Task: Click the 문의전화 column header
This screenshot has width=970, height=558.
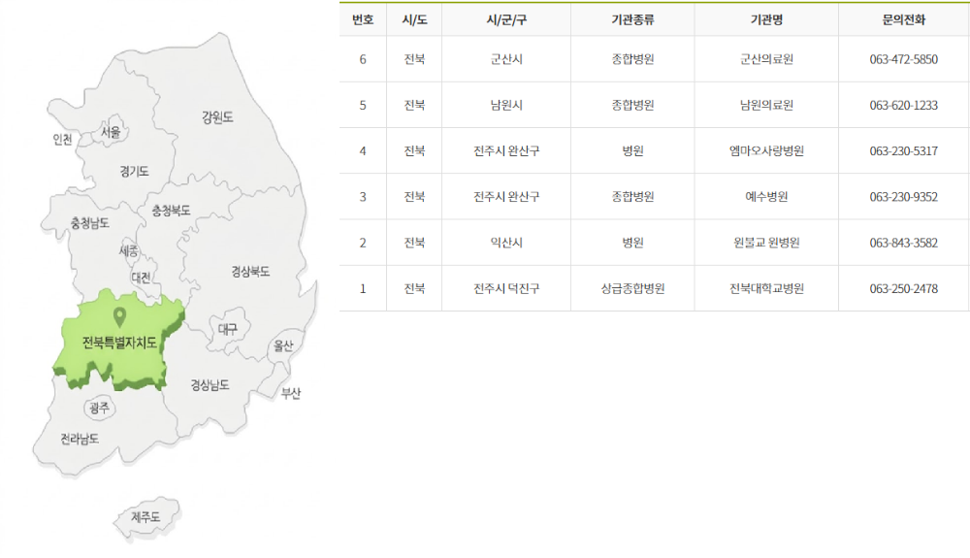Action: point(904,19)
